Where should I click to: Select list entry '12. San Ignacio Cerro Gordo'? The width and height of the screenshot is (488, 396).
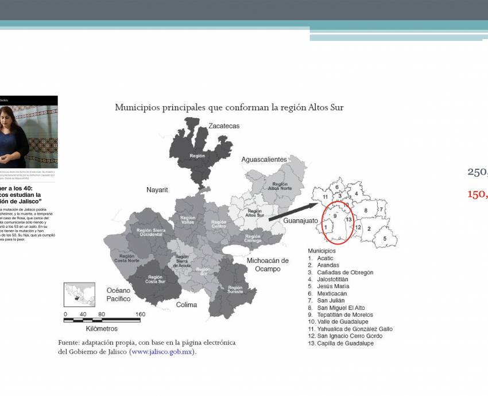pyautogui.click(x=345, y=336)
